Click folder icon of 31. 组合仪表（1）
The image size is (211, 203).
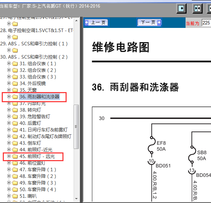15,63
